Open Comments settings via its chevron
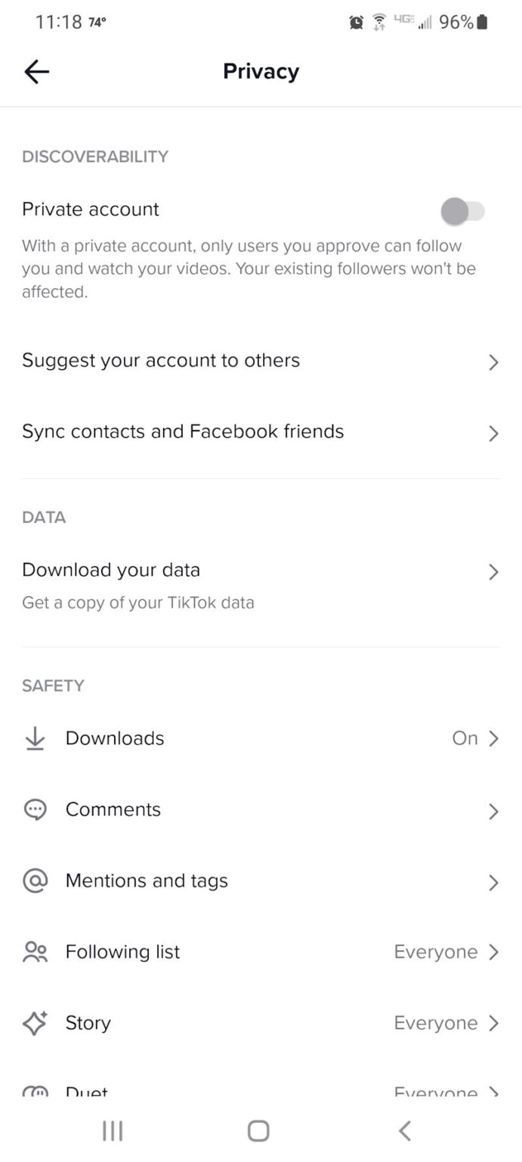Screen dimensions: 522x1162 pyautogui.click(x=494, y=809)
